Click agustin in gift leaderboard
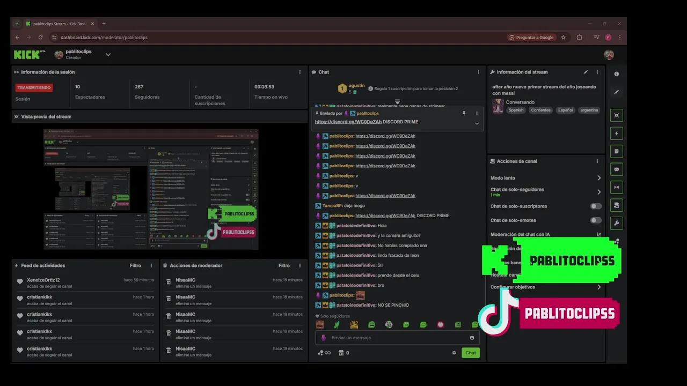The height and width of the screenshot is (386, 687). (356, 86)
